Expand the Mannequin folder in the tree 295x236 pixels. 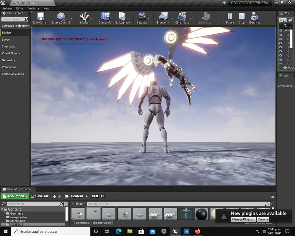click(x=5, y=221)
